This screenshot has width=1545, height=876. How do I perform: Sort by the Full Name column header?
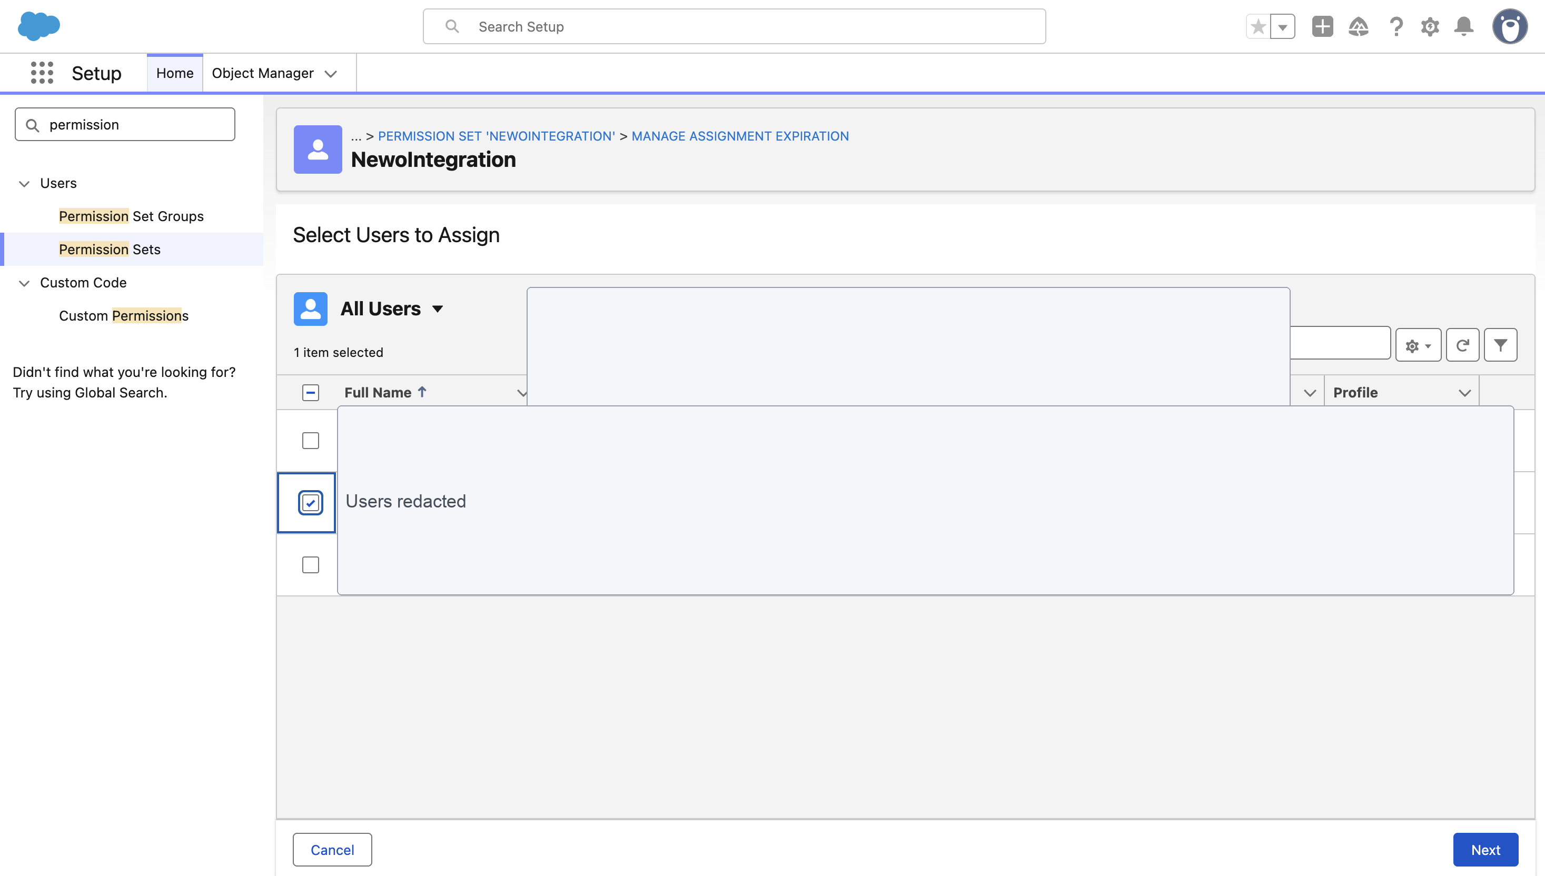378,392
